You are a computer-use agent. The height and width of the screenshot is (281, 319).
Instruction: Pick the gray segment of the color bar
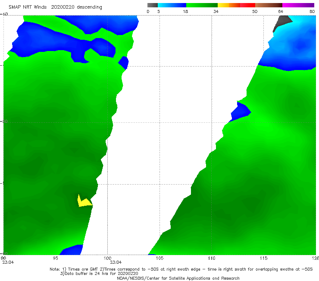tap(153, 5)
